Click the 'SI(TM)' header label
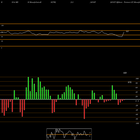The width and height of the screenshot is (140, 140). (x=53, y=2)
